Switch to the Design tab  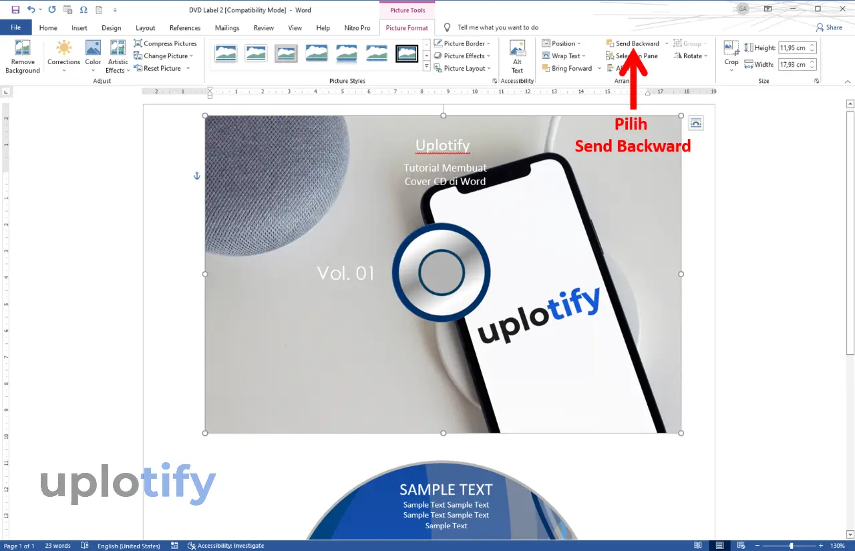pos(112,28)
